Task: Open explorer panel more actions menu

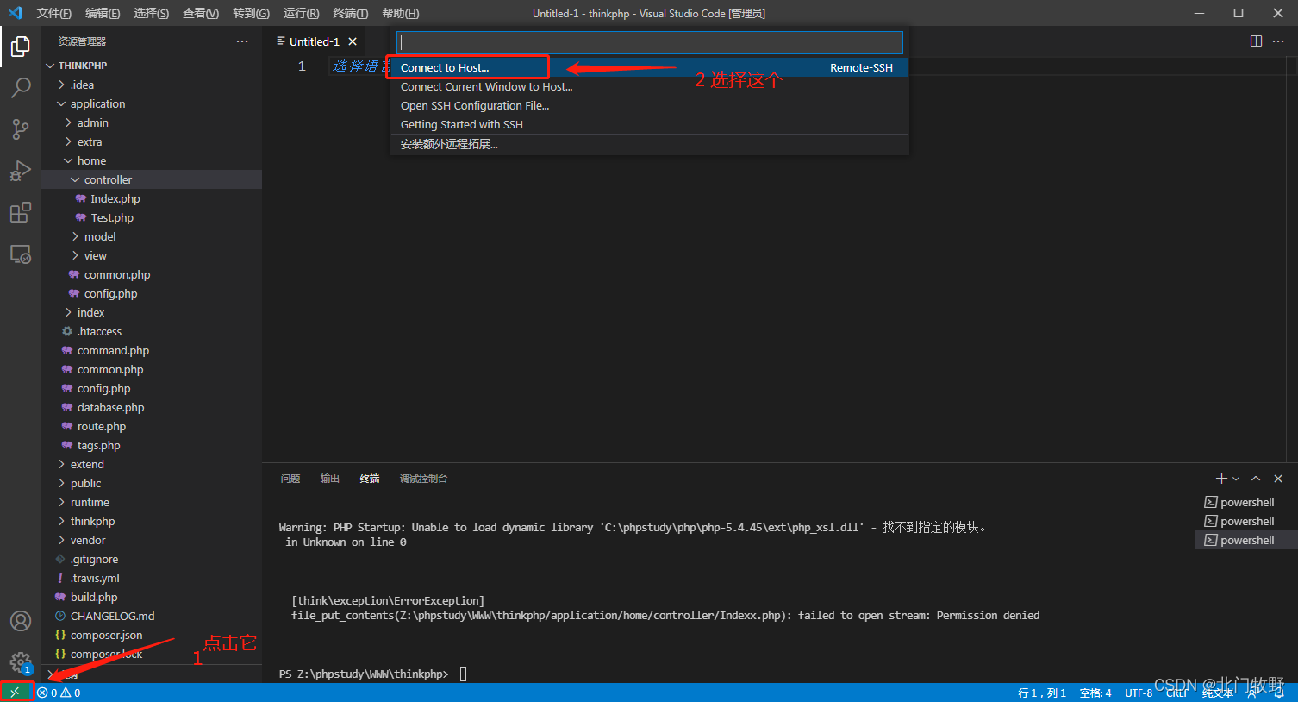Action: click(242, 41)
